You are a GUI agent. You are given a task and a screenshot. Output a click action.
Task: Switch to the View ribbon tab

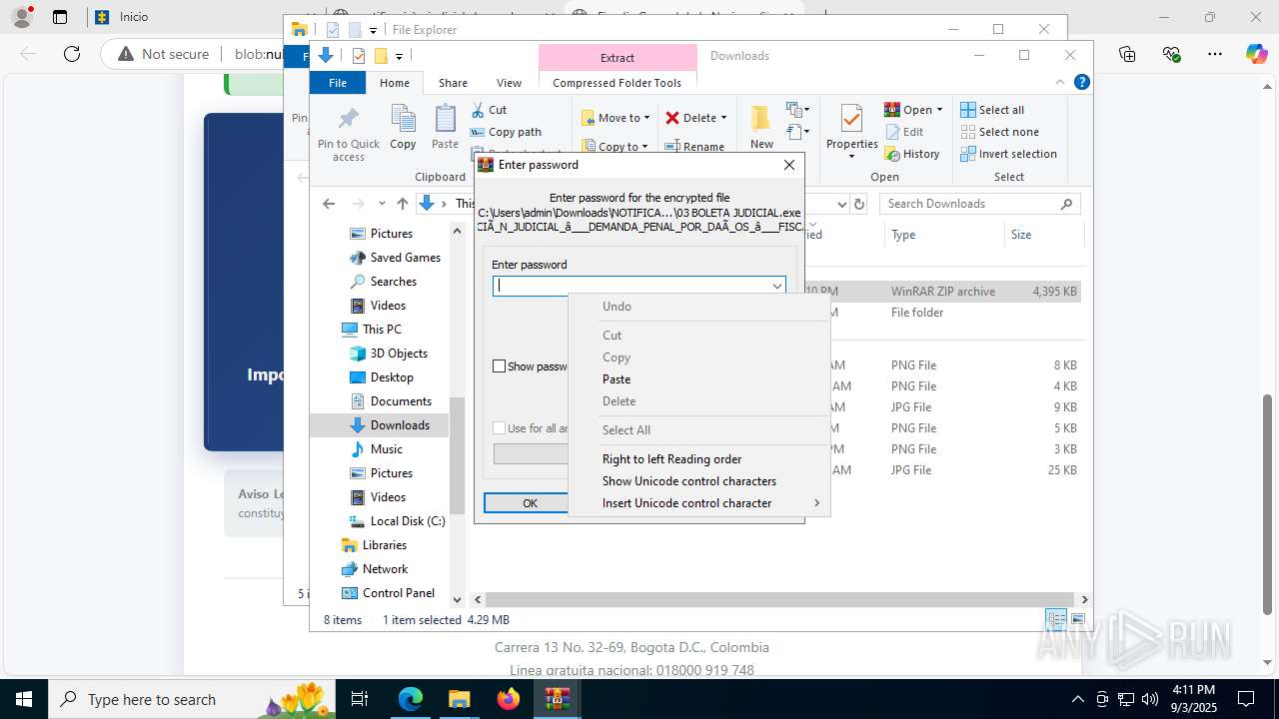click(510, 83)
